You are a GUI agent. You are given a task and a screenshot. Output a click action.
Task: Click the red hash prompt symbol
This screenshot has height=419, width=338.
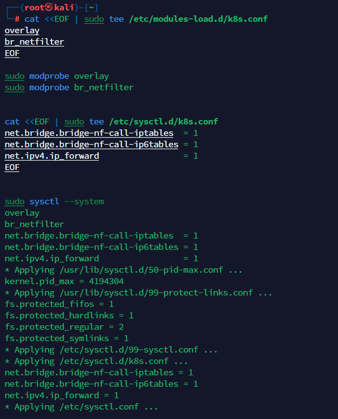[17, 19]
